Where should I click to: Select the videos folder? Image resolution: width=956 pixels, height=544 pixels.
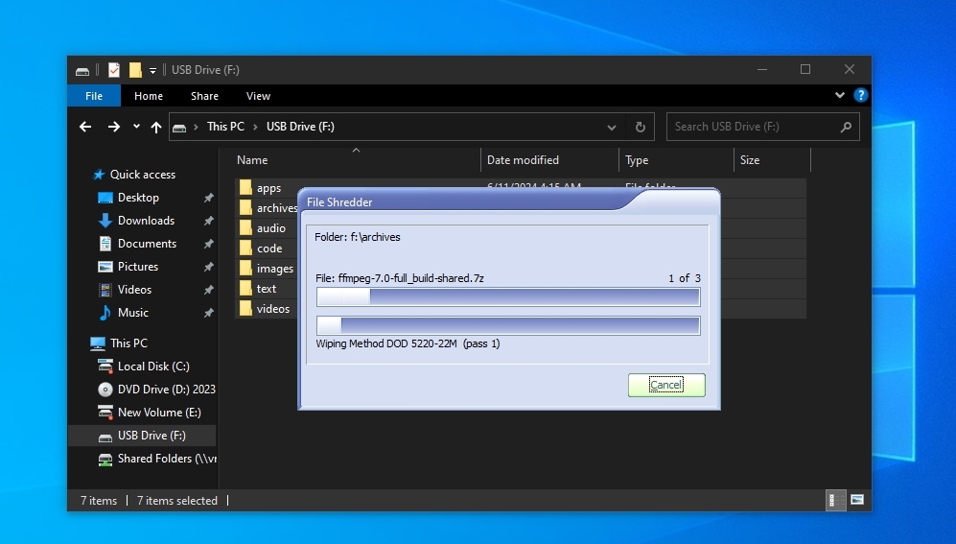tap(273, 309)
